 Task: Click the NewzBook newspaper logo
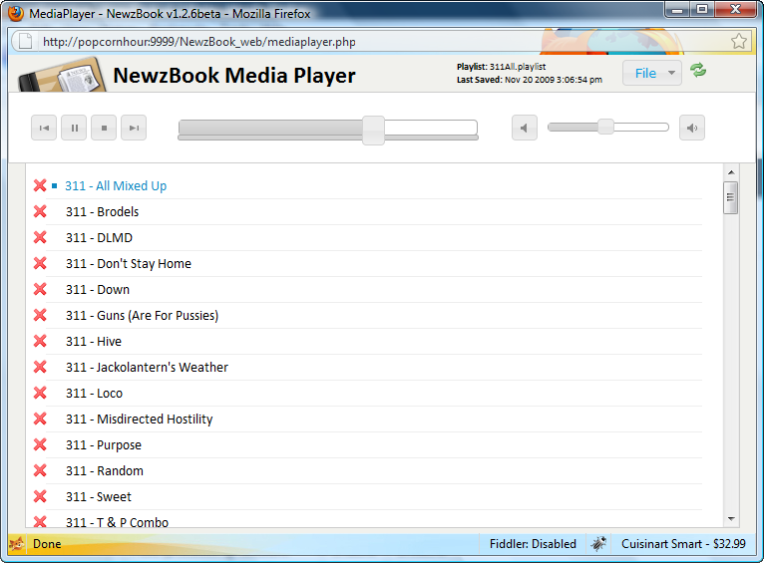click(63, 76)
